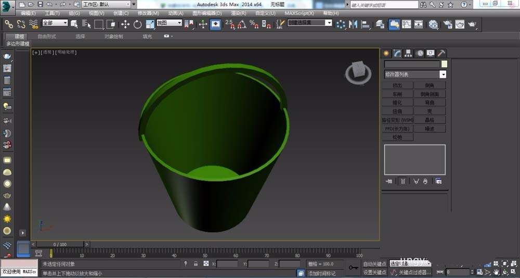Toggle Angle Snap on the toolbar
Screen dimensions: 520x278
[x=242, y=24]
